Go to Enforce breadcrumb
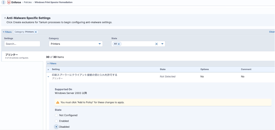This screenshot has height=130, width=275. click(16, 2)
